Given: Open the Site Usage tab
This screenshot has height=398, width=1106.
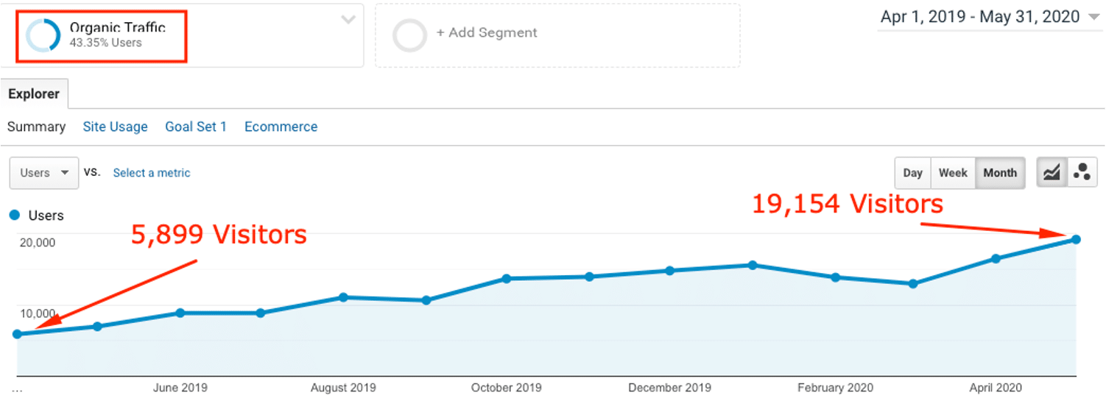Looking at the screenshot, I should pyautogui.click(x=115, y=127).
